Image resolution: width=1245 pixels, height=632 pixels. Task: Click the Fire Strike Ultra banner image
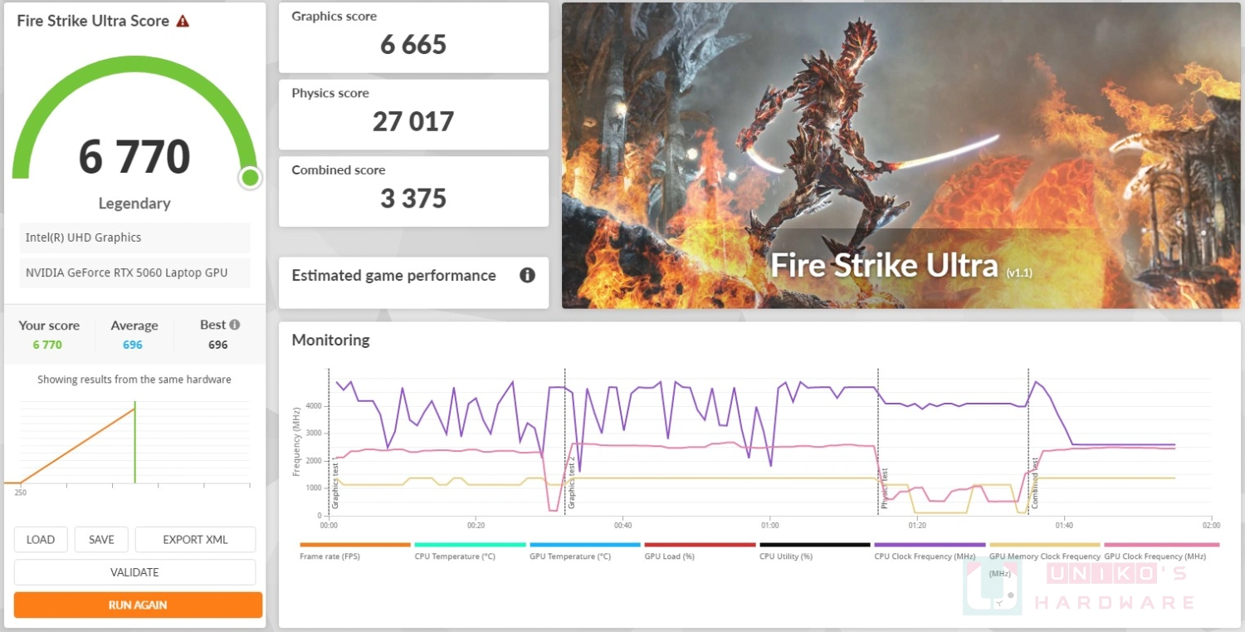coord(901,155)
